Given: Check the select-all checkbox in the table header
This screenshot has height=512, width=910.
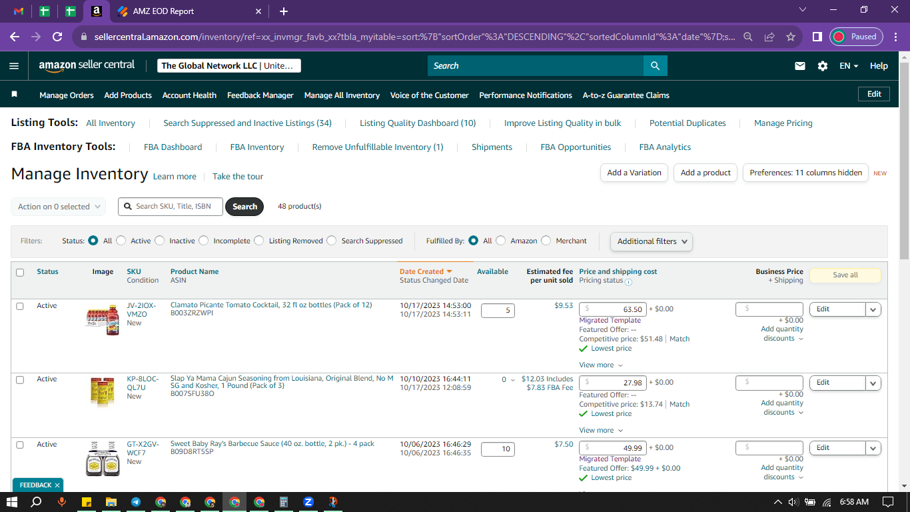Looking at the screenshot, I should (x=20, y=273).
